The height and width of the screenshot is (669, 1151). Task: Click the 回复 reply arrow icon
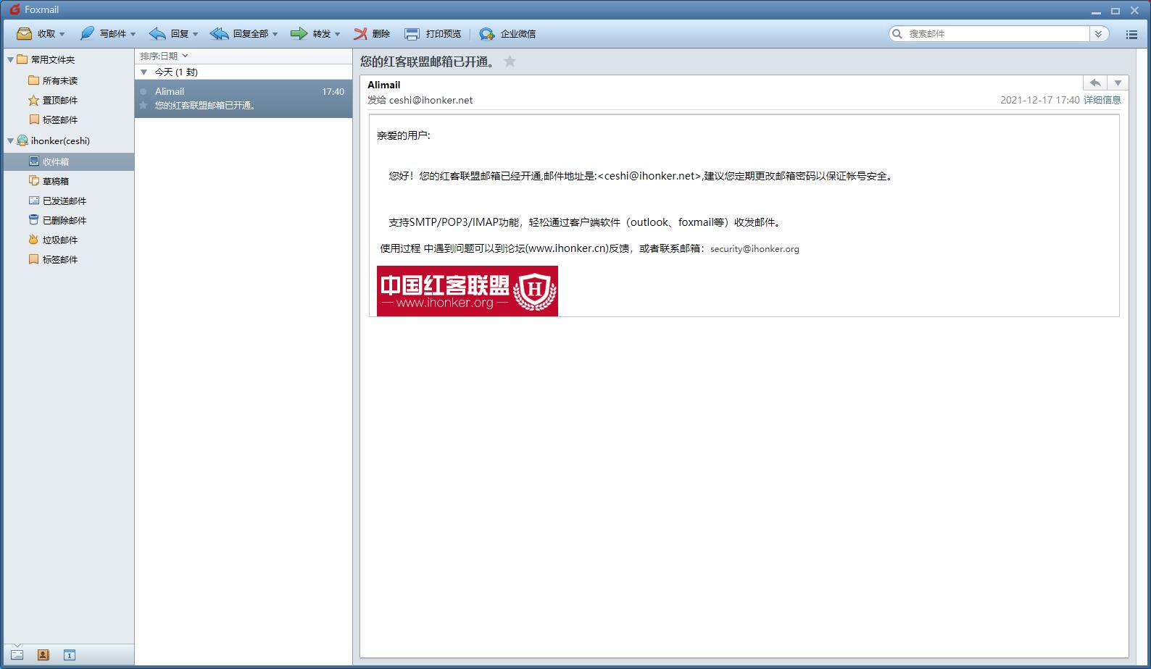pos(157,33)
